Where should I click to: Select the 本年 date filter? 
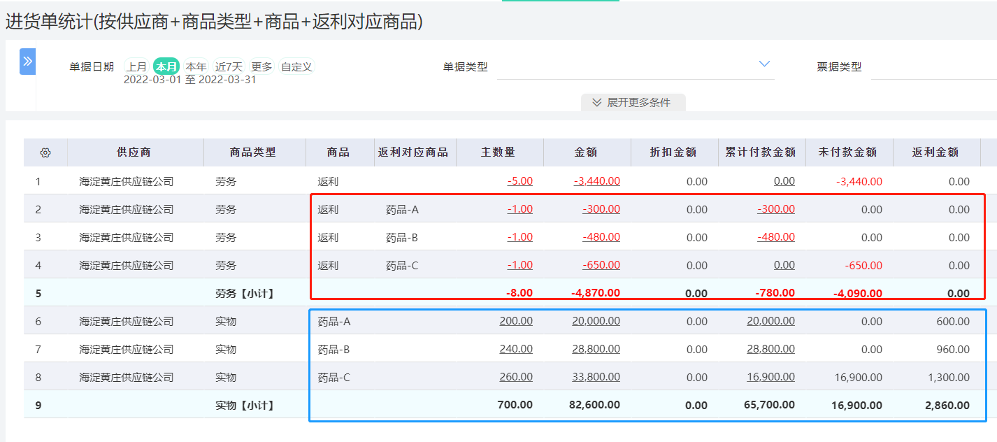click(x=196, y=66)
